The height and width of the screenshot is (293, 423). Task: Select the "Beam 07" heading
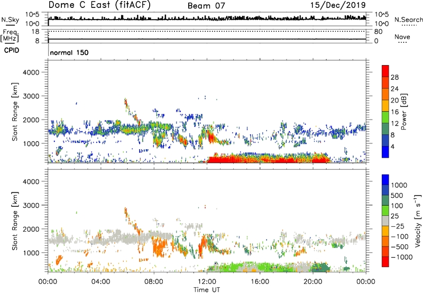click(206, 6)
